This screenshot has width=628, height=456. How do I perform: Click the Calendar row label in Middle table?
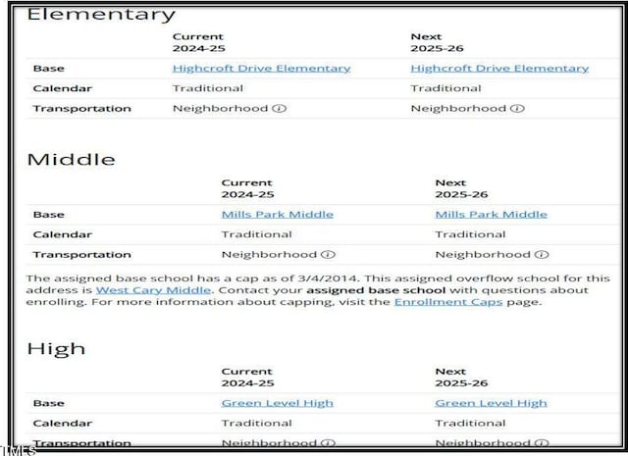click(x=63, y=234)
